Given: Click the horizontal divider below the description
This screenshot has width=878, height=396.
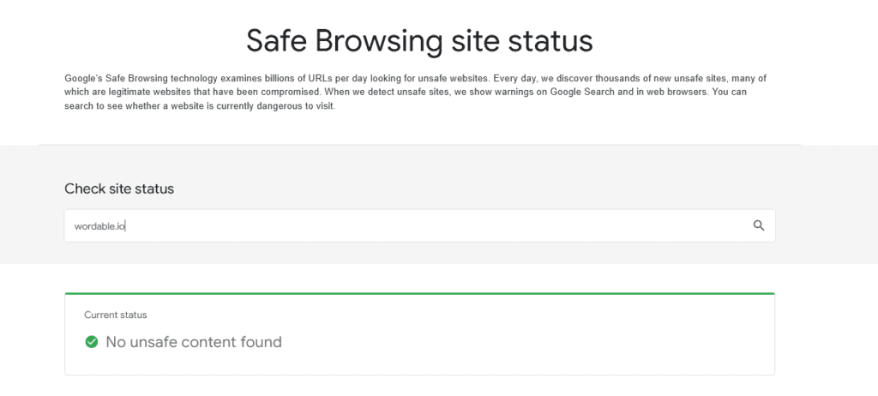Looking at the screenshot, I should pos(419,145).
